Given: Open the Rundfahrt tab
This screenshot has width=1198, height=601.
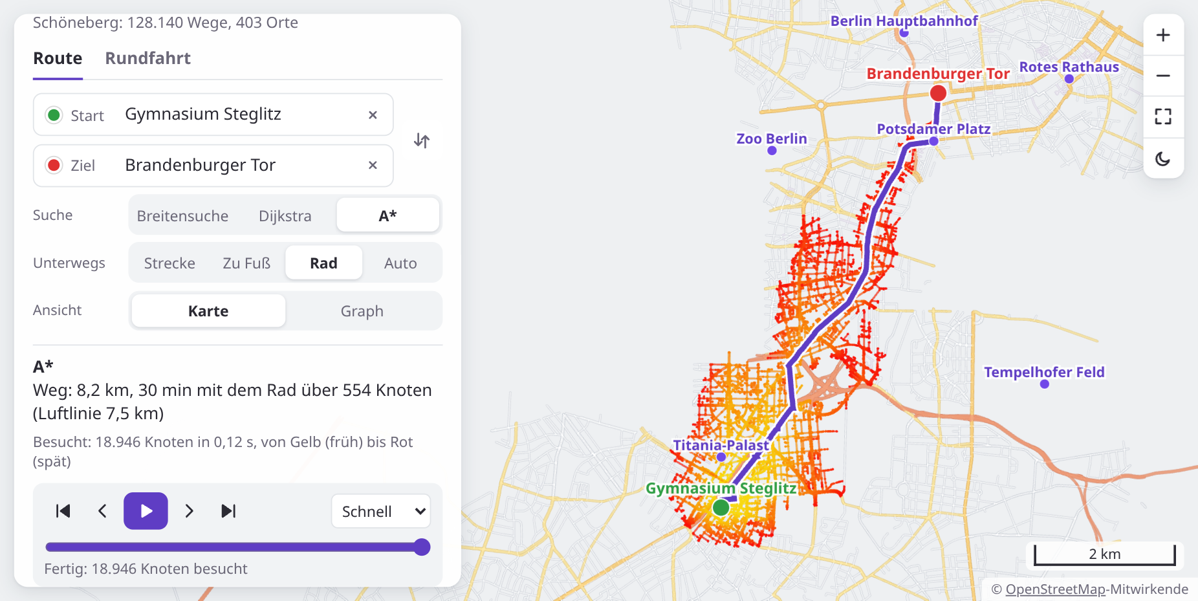Looking at the screenshot, I should point(147,58).
